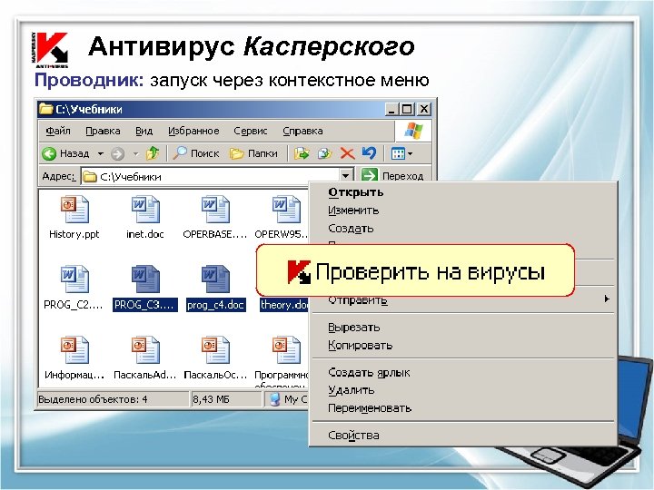Click the Windows flag logo
The height and width of the screenshot is (490, 654).
coord(413,131)
